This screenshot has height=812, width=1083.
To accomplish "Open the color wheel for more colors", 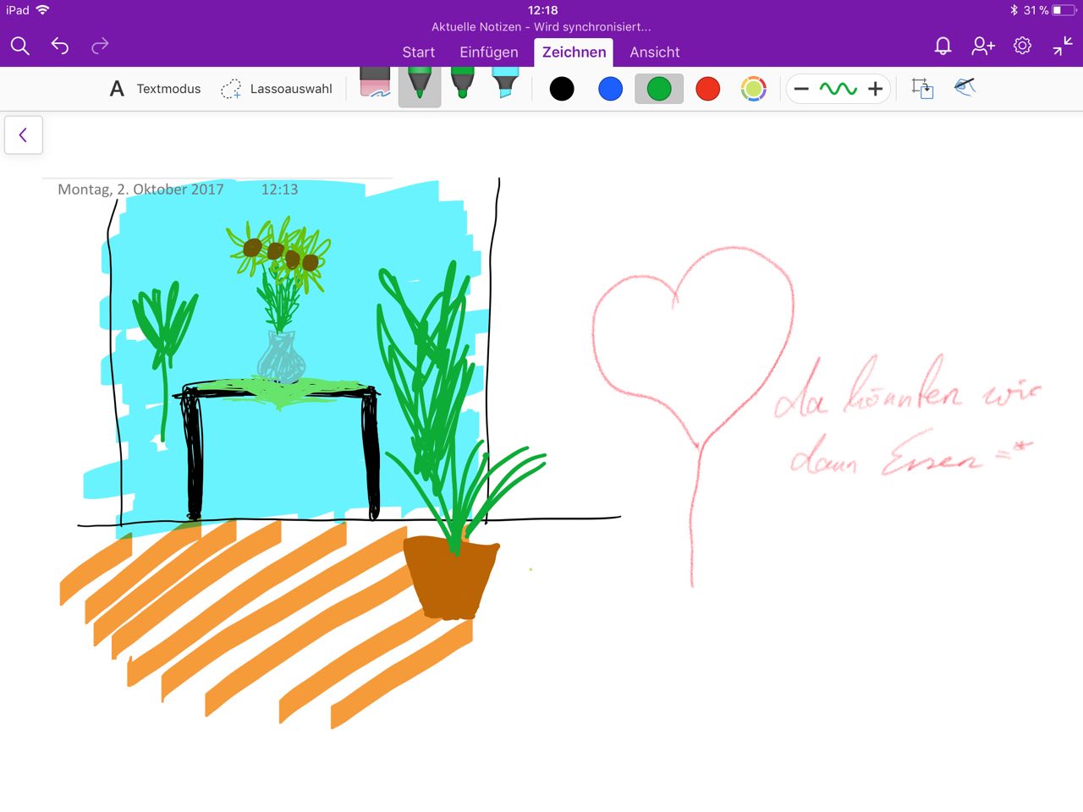I will pyautogui.click(x=753, y=89).
